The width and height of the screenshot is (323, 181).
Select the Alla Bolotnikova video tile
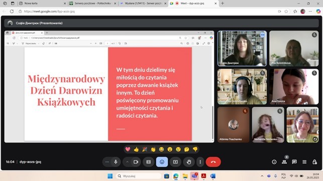tap(294, 49)
